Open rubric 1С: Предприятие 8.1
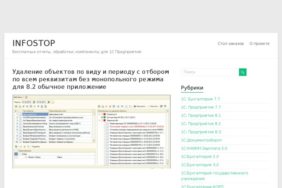 coord(201,116)
